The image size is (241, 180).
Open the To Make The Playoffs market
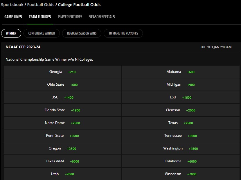(x=123, y=33)
